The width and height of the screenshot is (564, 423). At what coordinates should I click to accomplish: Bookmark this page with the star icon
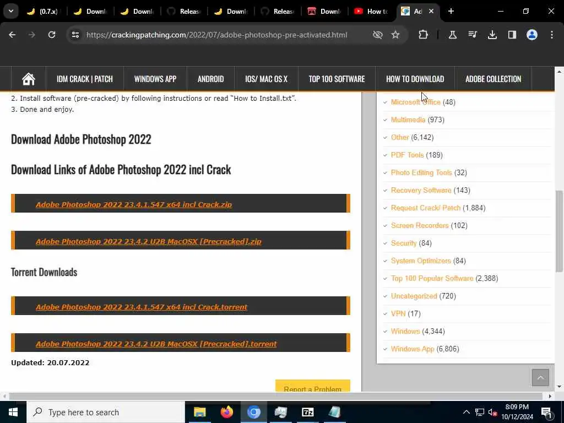coord(395,35)
